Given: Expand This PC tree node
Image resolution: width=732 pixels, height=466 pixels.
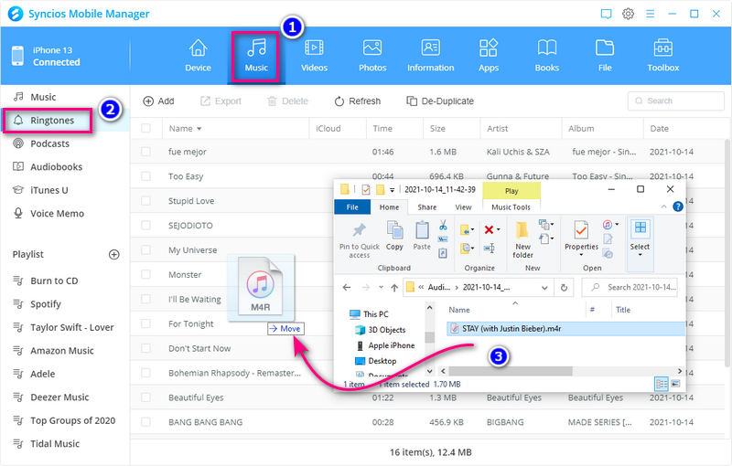Looking at the screenshot, I should coord(343,314).
